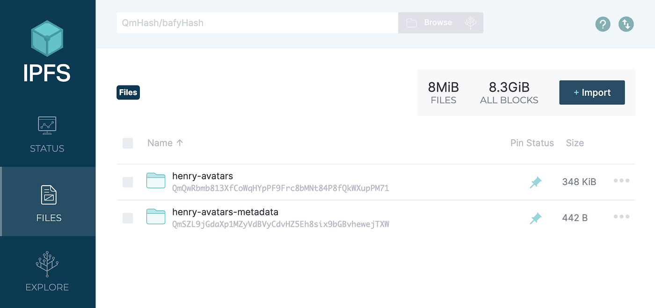Click the tree icon beside Browse
655x308 pixels.
point(471,22)
